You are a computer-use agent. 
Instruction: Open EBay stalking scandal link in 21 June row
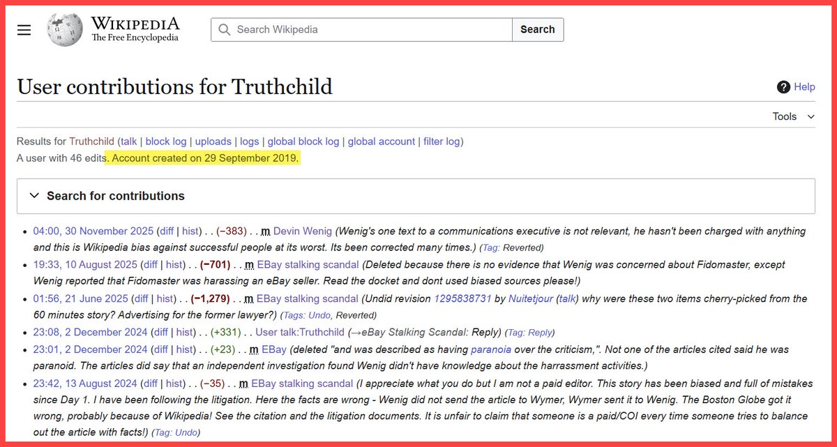pyautogui.click(x=308, y=298)
